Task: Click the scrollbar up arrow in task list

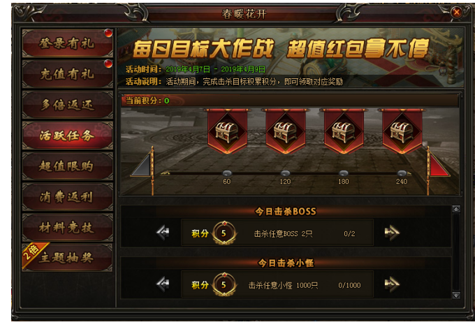Action: (456, 209)
